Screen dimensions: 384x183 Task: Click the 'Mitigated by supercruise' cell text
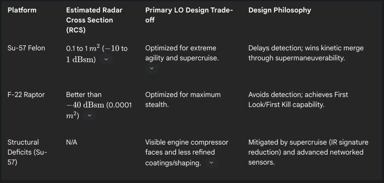tap(308, 152)
